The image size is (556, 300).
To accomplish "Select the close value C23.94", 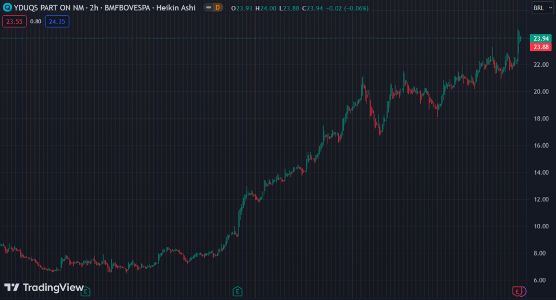I will click(312, 8).
